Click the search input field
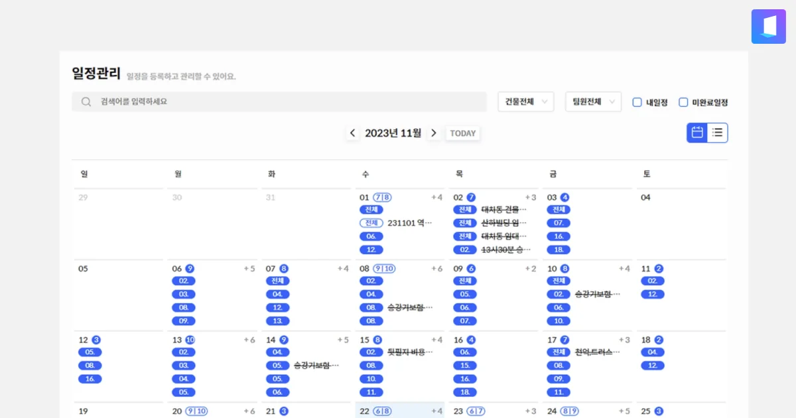796x418 pixels. (x=285, y=102)
